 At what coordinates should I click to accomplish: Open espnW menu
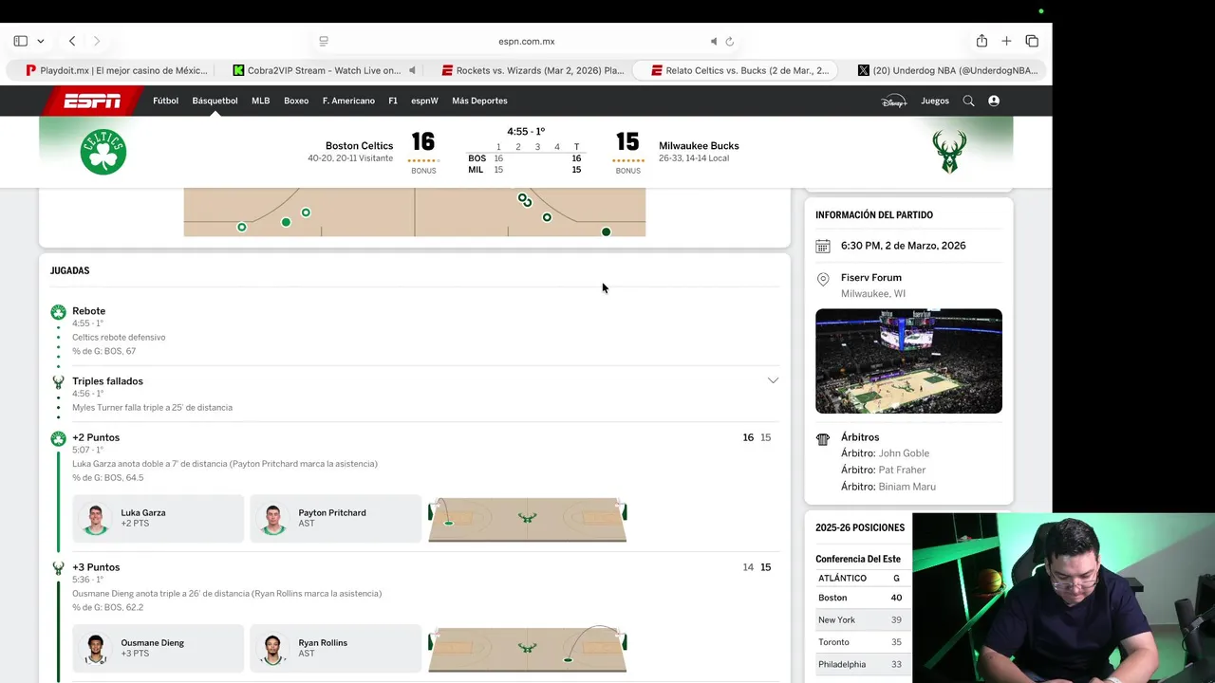[x=424, y=101]
